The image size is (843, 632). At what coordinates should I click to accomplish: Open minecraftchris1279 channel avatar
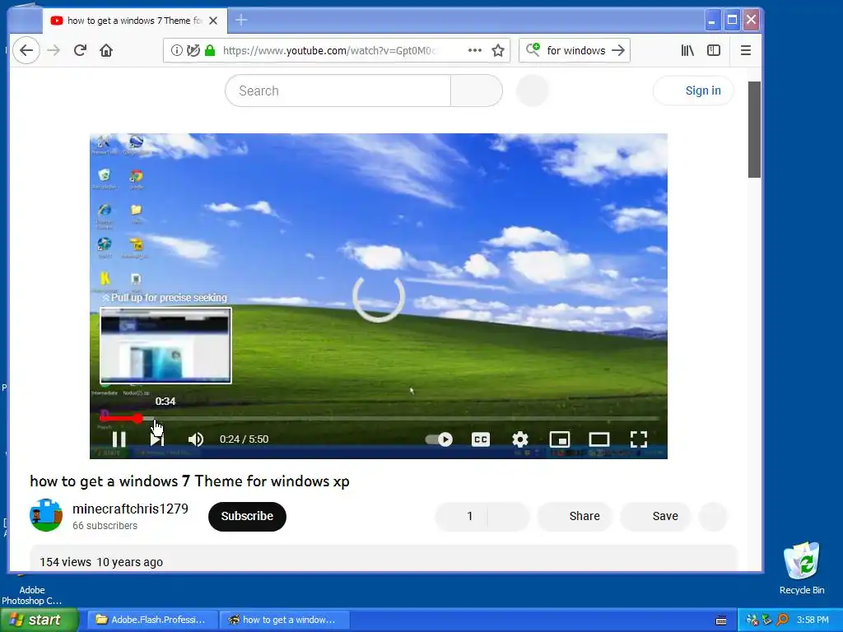[46, 515]
